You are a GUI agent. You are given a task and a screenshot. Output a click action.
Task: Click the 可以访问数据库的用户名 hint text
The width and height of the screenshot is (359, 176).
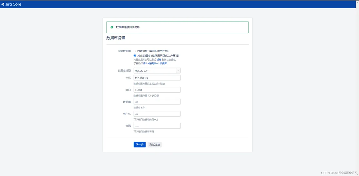tap(146, 120)
